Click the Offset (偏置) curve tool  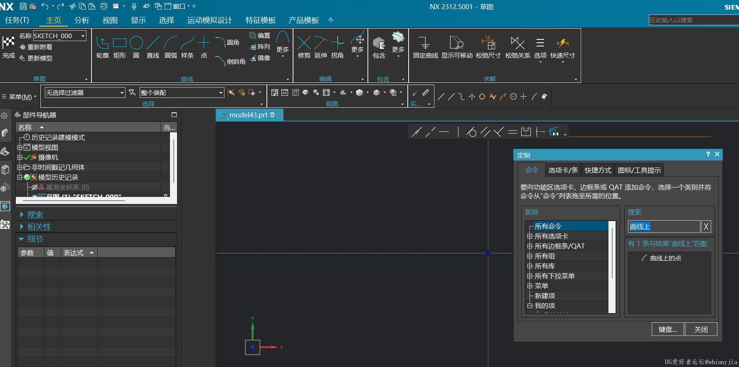click(260, 36)
